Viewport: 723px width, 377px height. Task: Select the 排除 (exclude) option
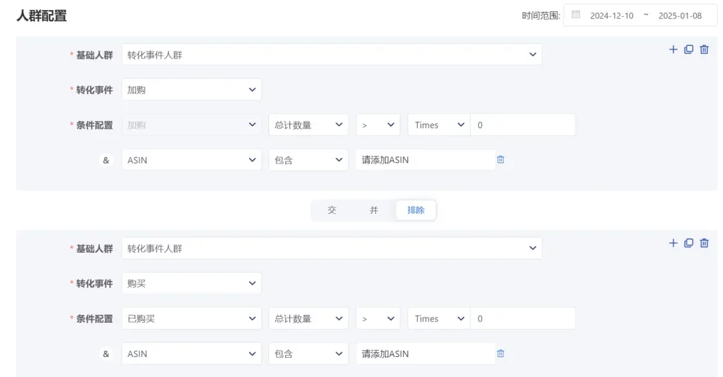click(416, 210)
